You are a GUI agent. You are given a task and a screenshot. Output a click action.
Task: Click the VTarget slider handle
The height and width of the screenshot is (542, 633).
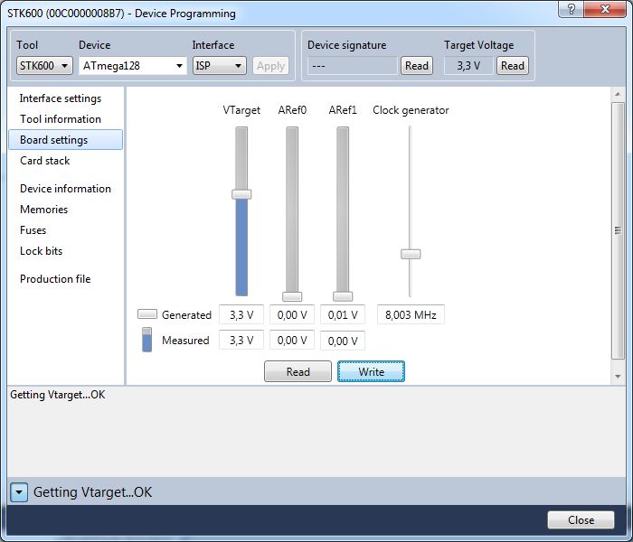(x=241, y=194)
